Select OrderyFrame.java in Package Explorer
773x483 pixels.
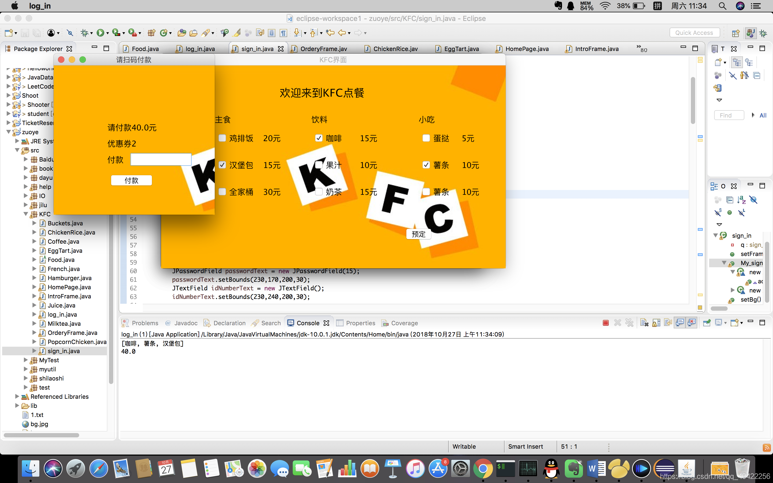point(72,332)
